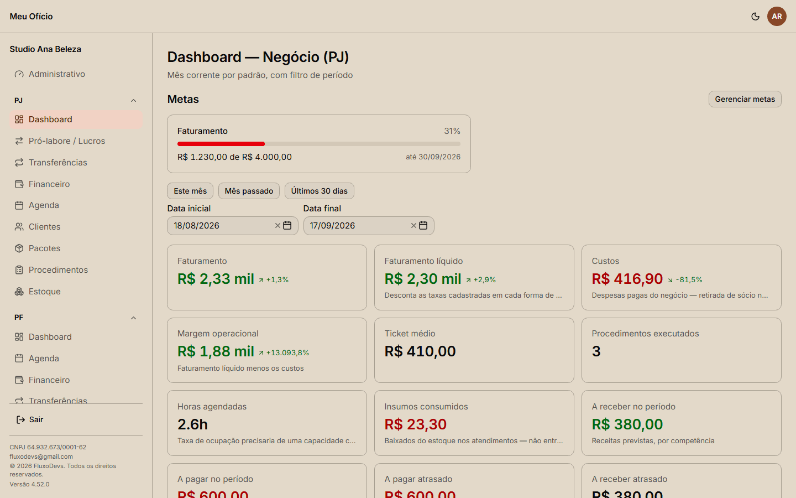Click the Data final date field
Image resolution: width=796 pixels, height=498 pixels.
click(x=369, y=226)
